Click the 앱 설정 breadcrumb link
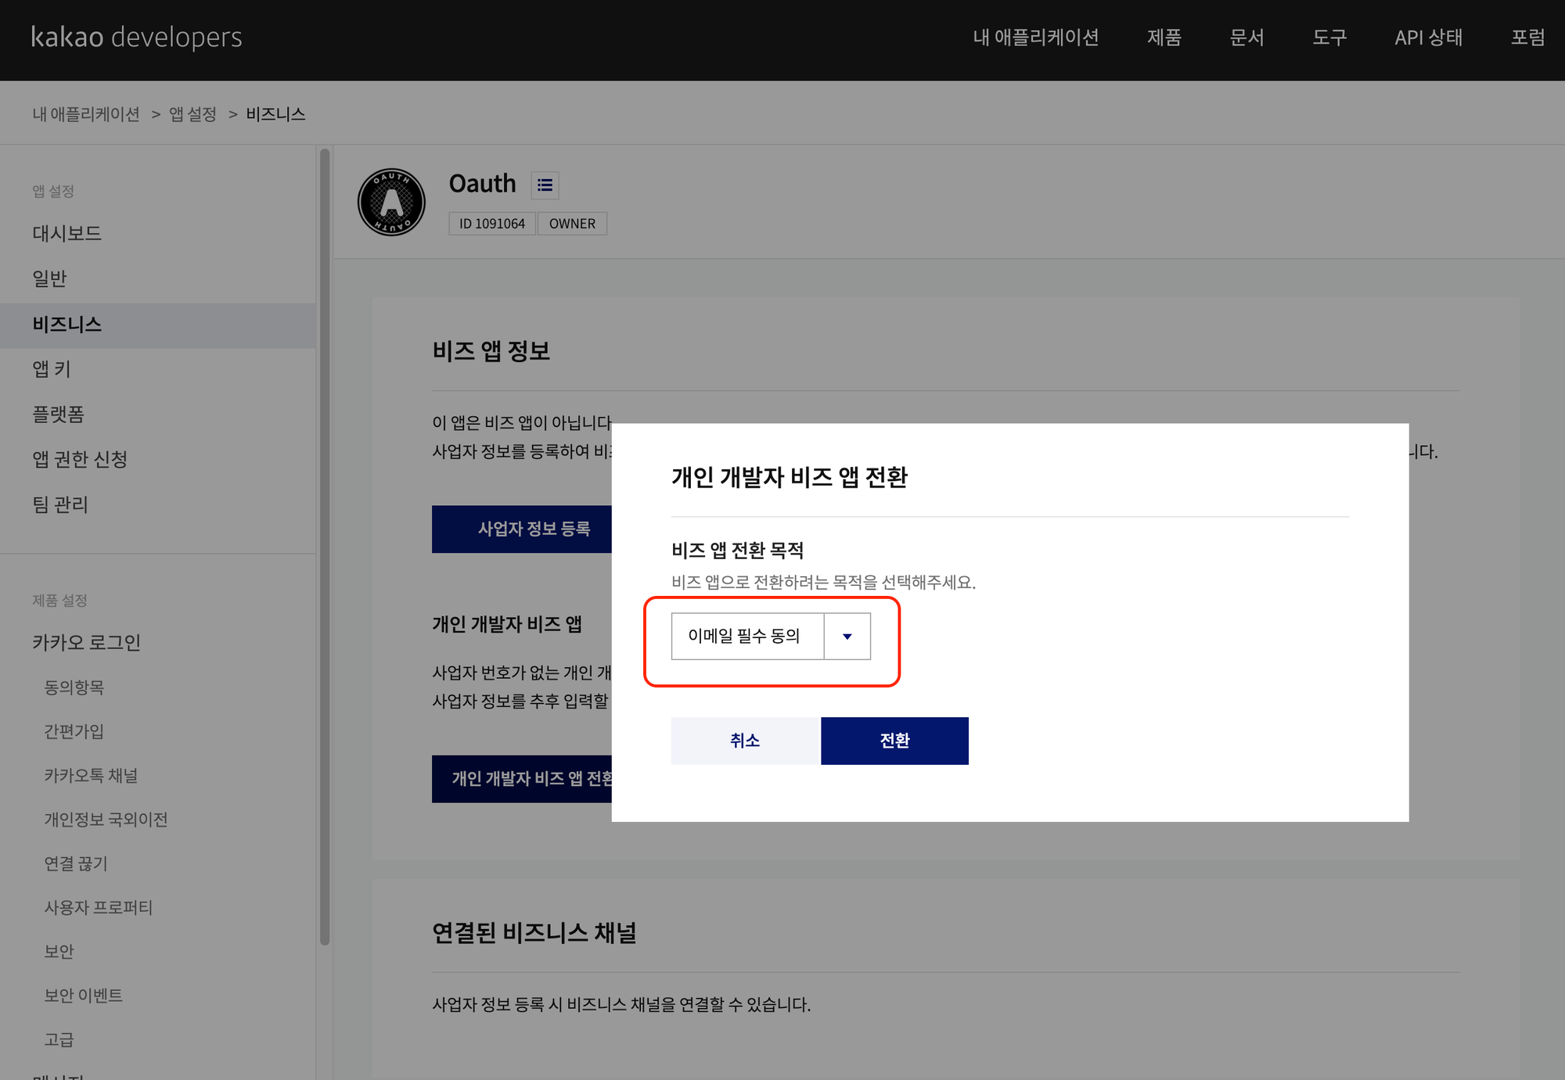The height and width of the screenshot is (1080, 1565). point(192,114)
